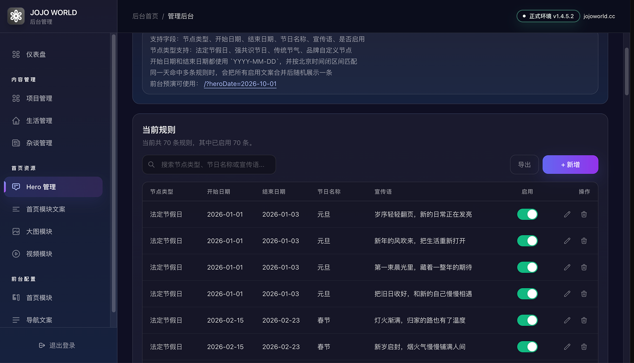Log out via 退出登录
This screenshot has height=363, width=634.
click(x=57, y=345)
